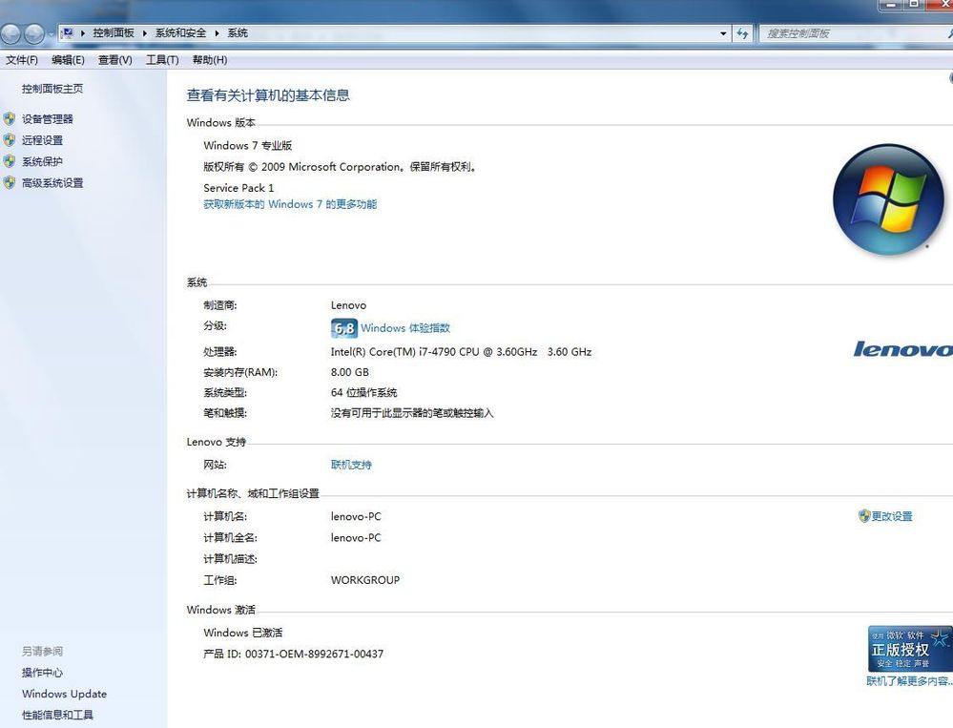Click the refresh button beside address bar
This screenshot has width=953, height=728.
pos(742,33)
